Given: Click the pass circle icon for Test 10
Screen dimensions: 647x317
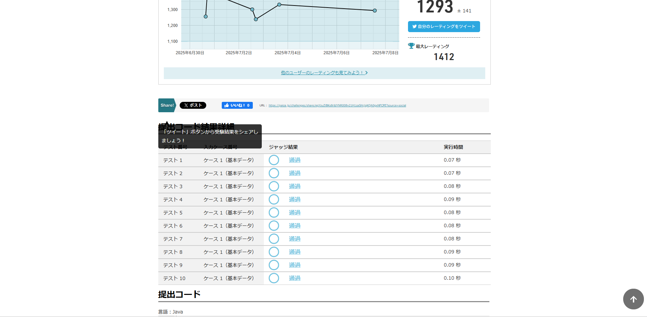Looking at the screenshot, I should pos(274,278).
